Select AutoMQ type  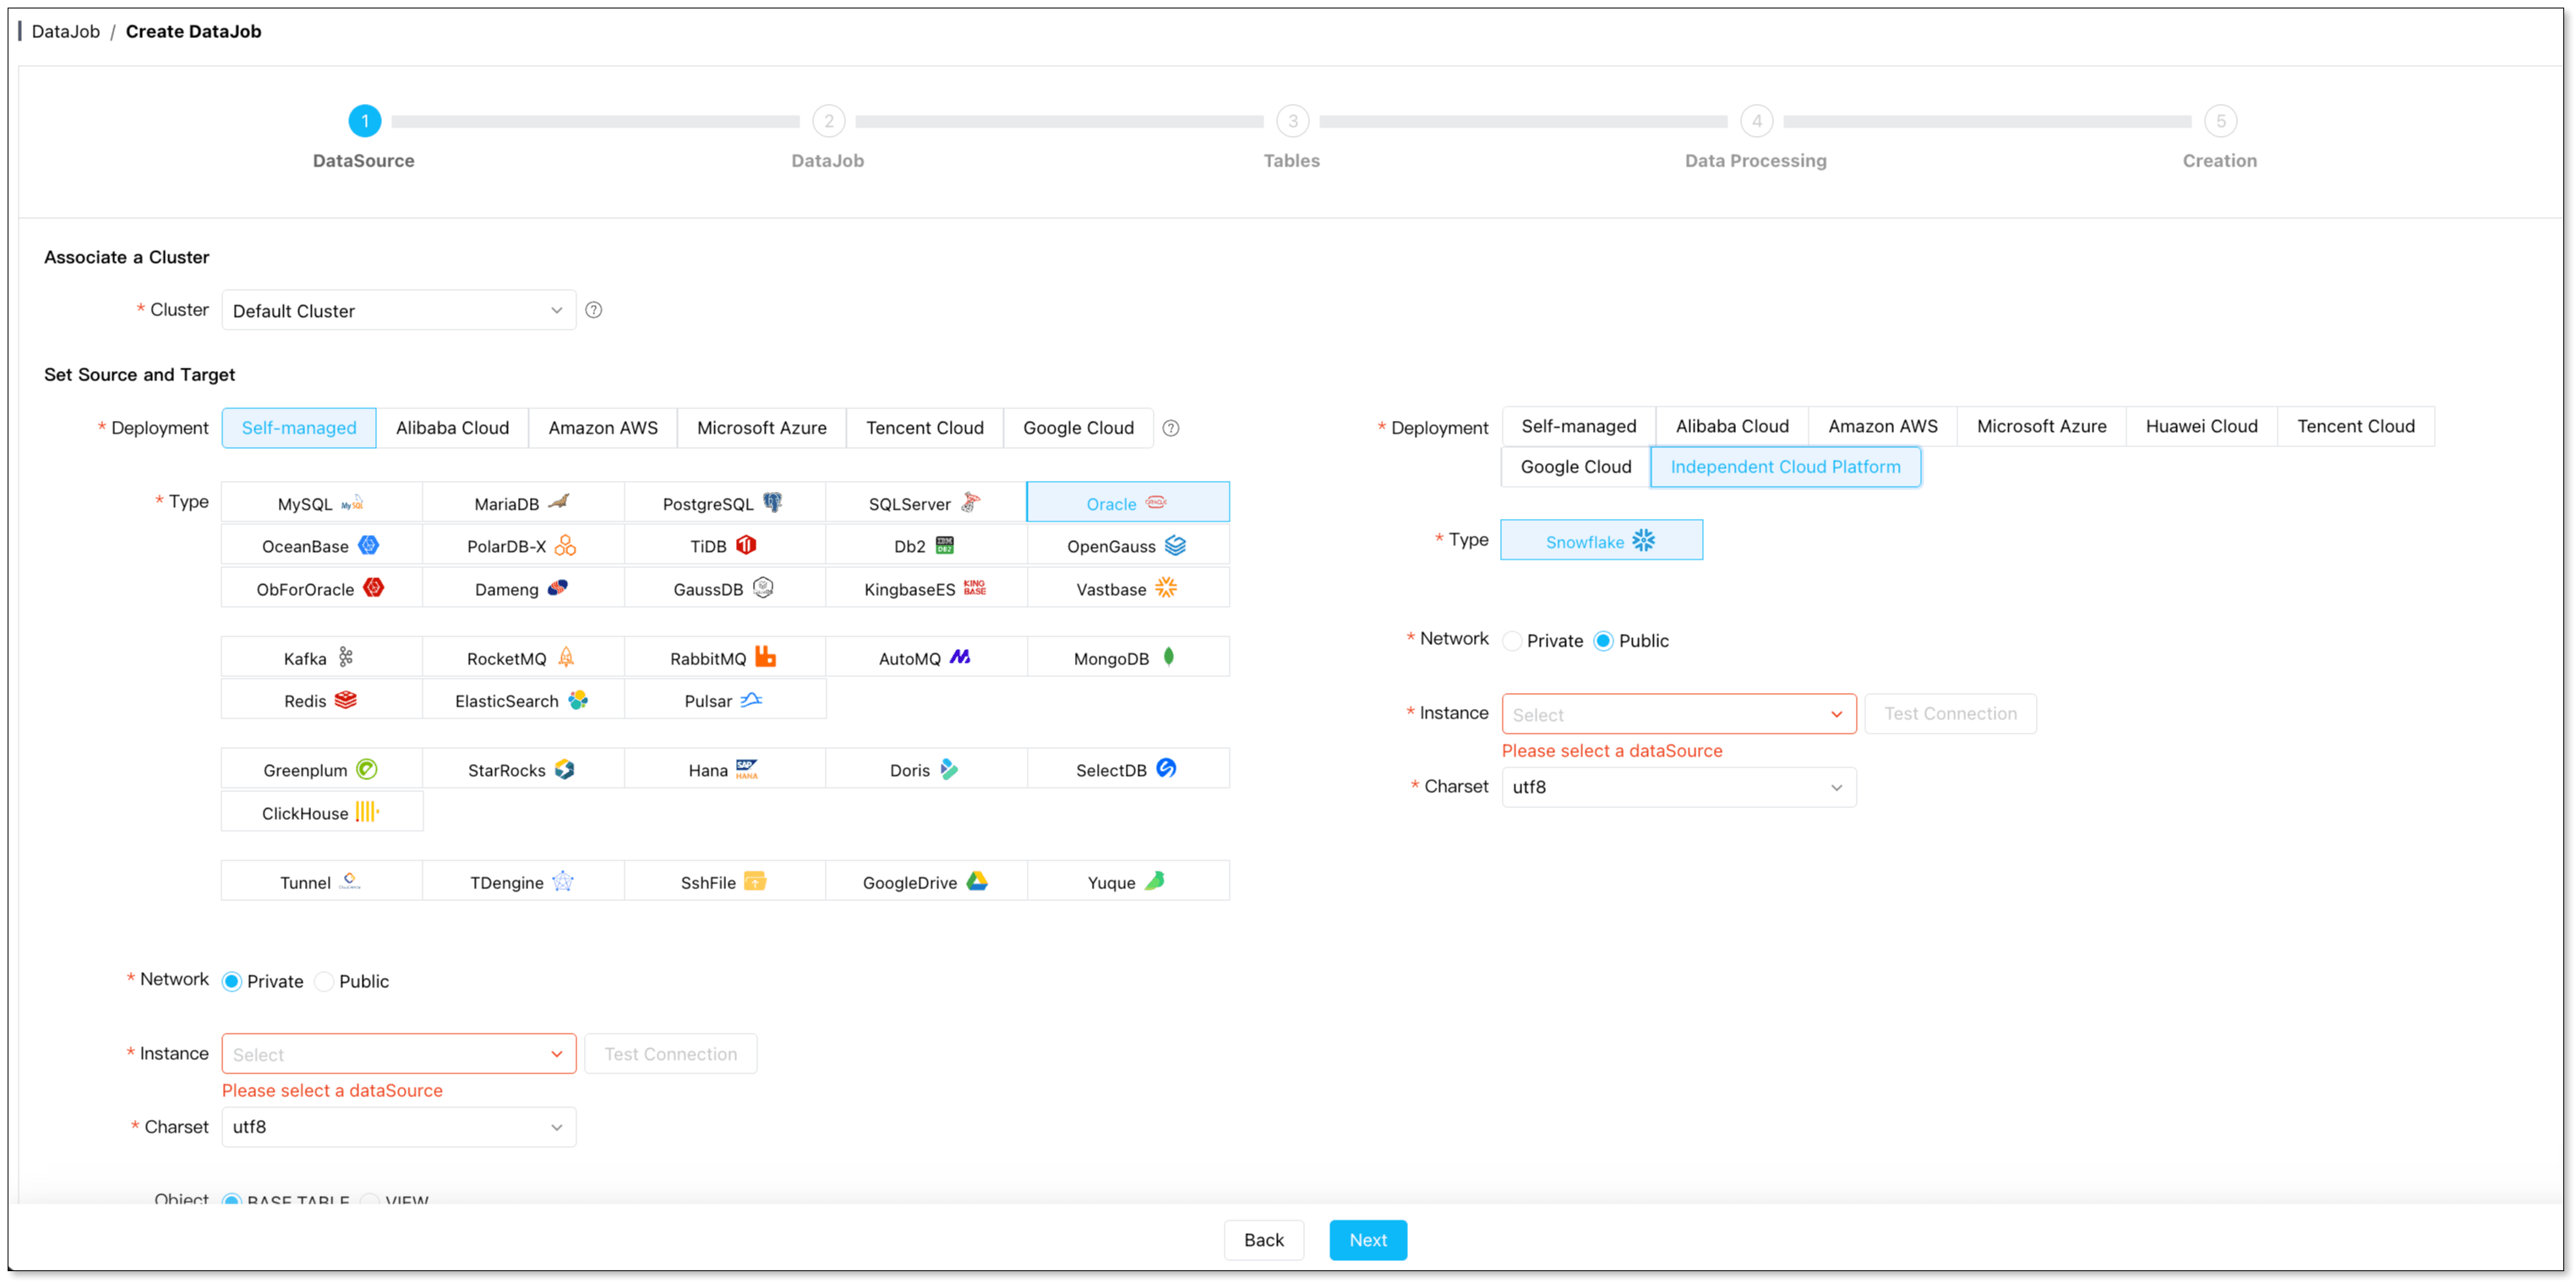tap(926, 658)
